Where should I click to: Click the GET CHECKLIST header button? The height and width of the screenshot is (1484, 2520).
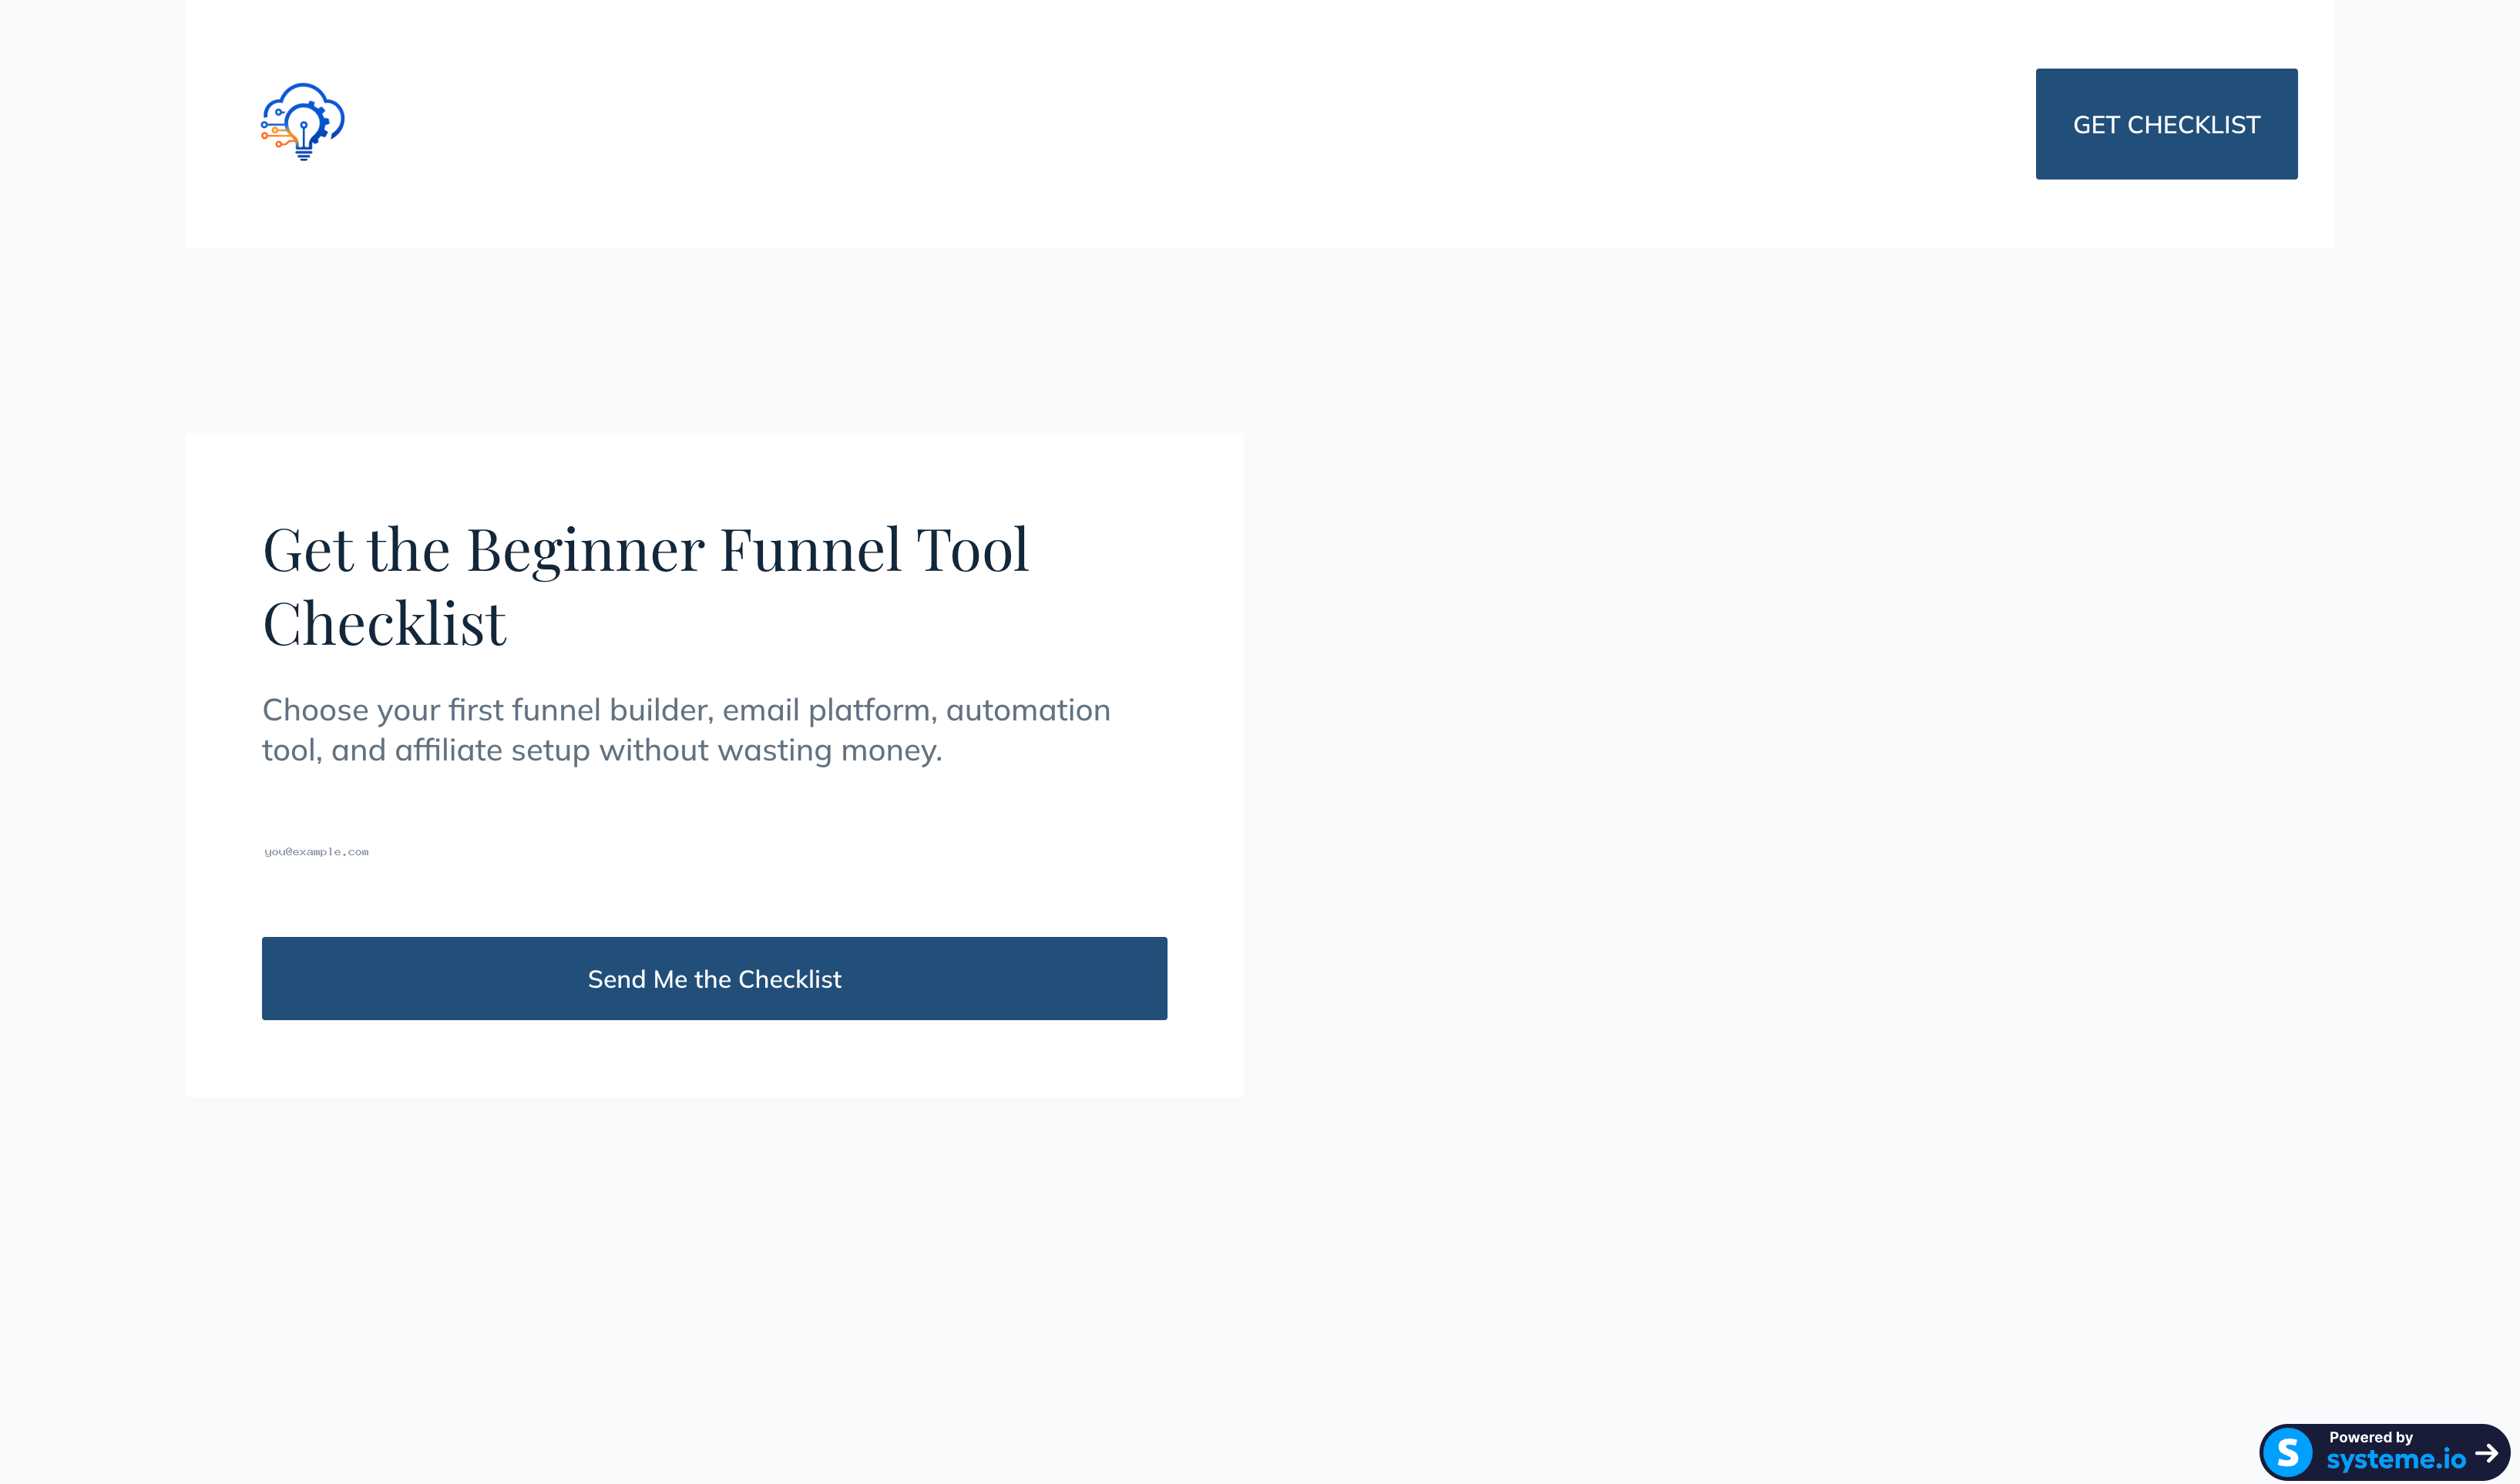[2166, 124]
